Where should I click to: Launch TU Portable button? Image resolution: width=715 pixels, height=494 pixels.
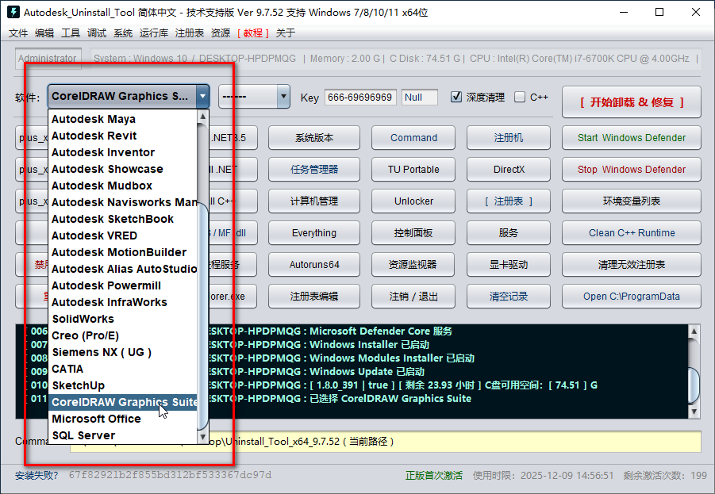pos(413,170)
